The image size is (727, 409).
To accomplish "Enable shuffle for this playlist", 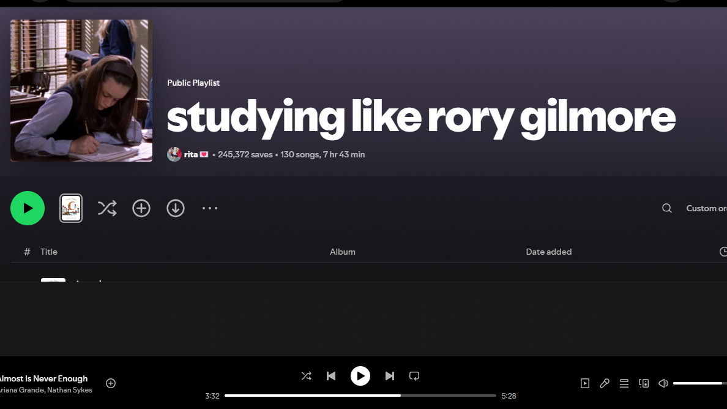I will coord(107,208).
